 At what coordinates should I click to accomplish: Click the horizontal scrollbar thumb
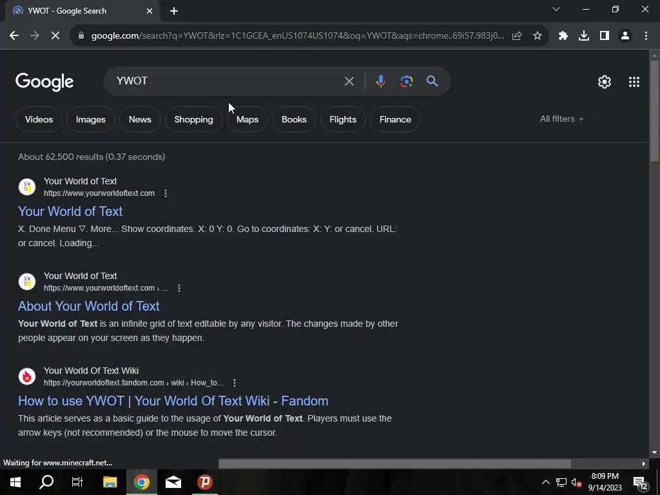(395, 463)
